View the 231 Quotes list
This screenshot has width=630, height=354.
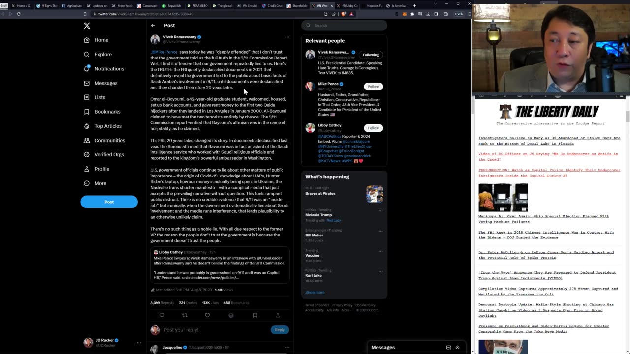188,303
